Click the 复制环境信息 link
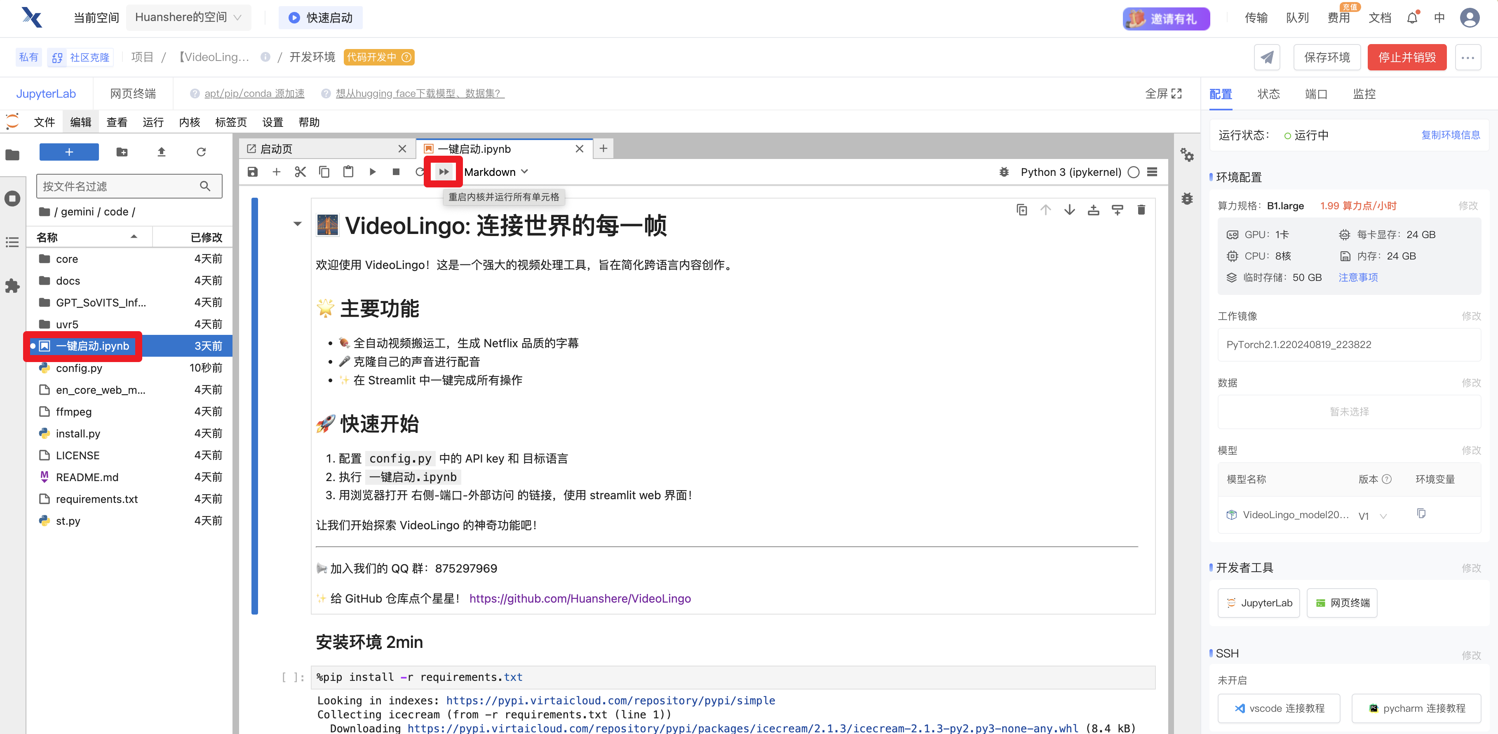The image size is (1498, 734). [x=1450, y=135]
